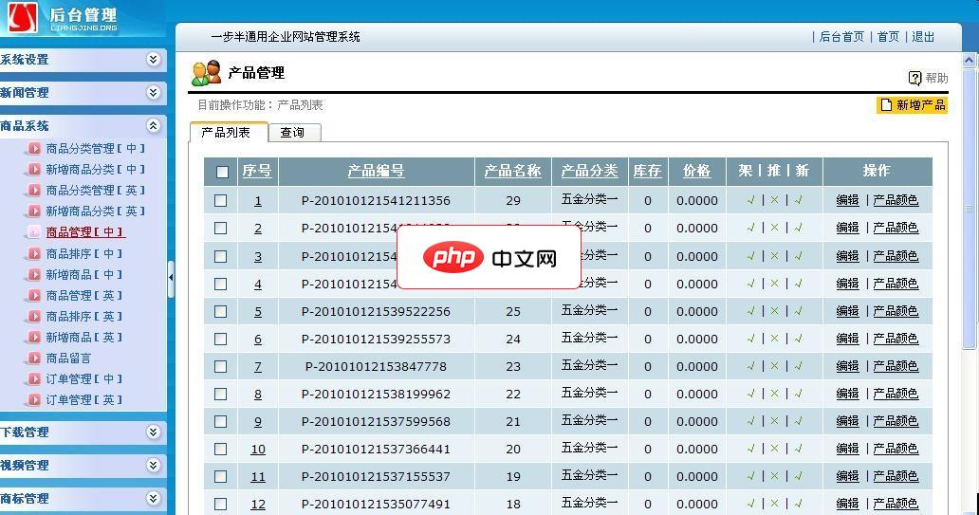Click 编辑 for product row 1
The image size is (979, 515).
[847, 200]
